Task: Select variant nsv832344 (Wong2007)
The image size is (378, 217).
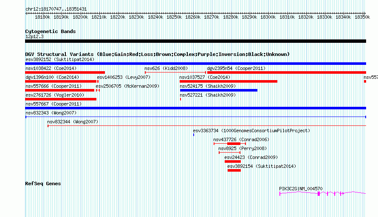Action: click(73, 122)
